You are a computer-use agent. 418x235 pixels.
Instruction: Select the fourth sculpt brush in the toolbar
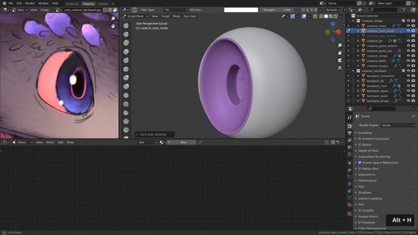tap(126, 52)
